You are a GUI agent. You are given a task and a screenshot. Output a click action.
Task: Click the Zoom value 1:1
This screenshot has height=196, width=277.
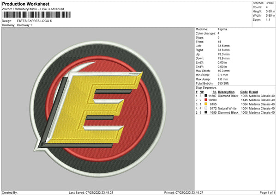click(268, 19)
